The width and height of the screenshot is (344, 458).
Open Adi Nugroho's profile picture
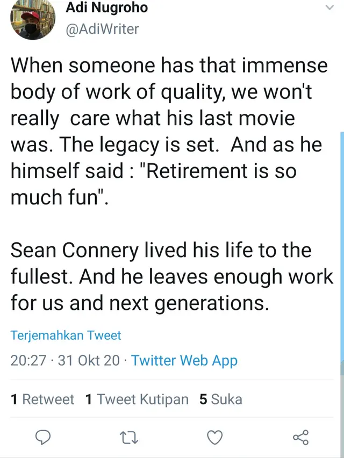tap(32, 18)
